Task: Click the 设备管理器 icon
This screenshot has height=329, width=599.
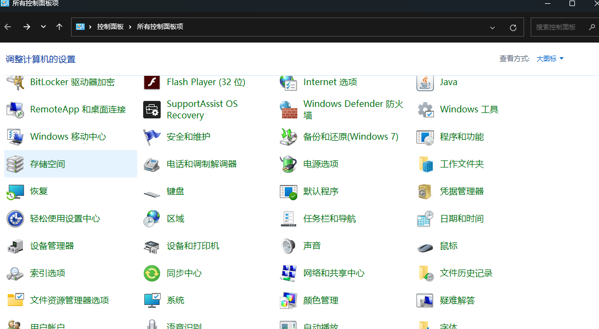Action: point(15,246)
